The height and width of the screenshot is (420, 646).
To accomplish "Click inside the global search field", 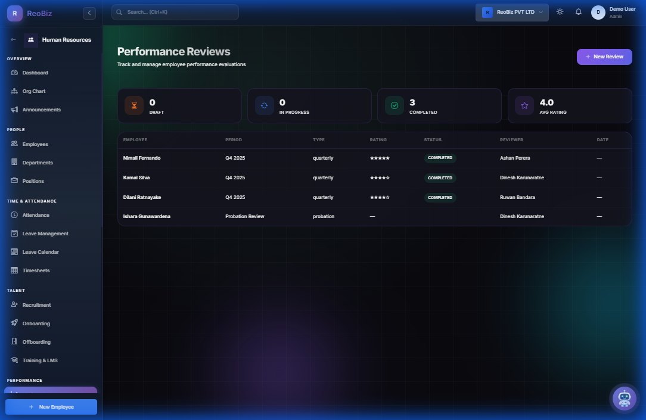I will coord(175,12).
